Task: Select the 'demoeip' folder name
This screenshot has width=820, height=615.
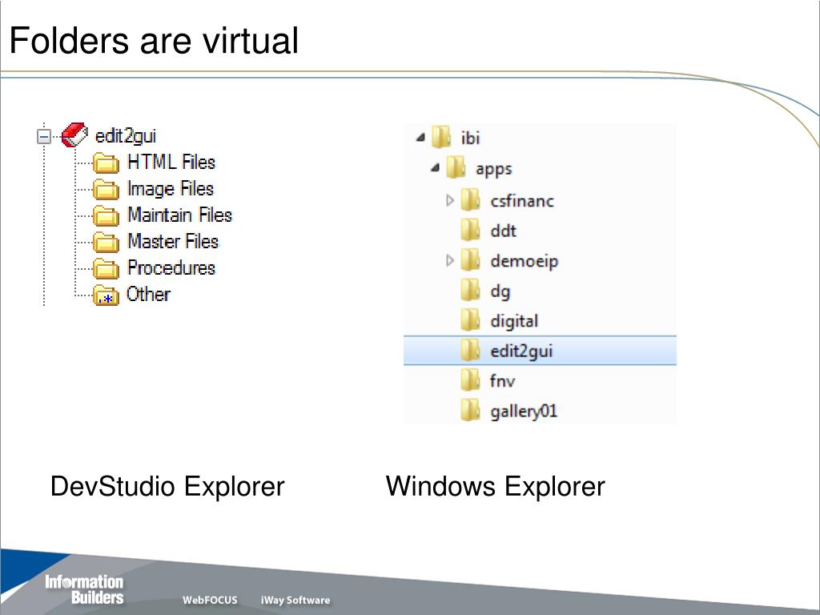Action: 524,261
